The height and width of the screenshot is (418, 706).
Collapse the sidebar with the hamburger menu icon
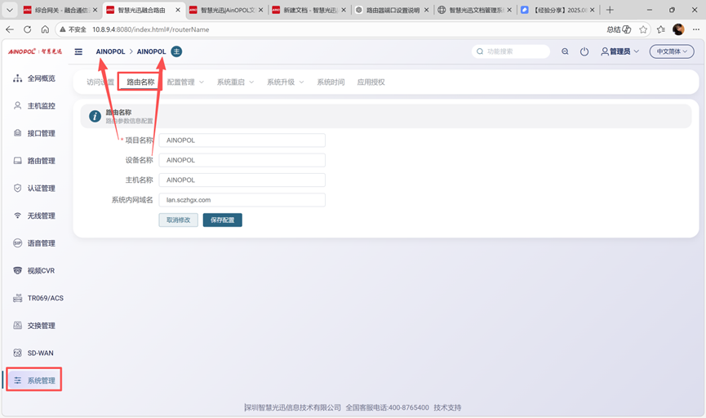[78, 51]
